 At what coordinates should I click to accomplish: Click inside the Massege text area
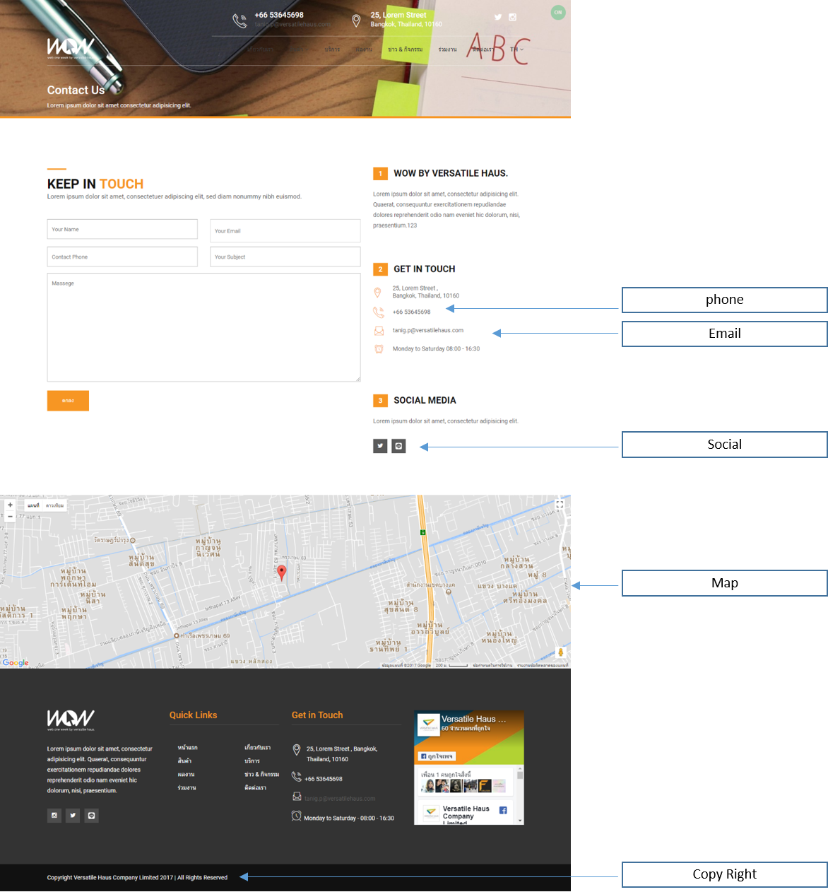tap(203, 327)
